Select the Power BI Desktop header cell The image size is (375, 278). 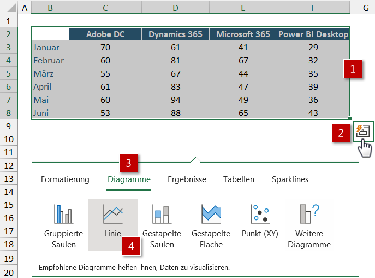pyautogui.click(x=313, y=34)
